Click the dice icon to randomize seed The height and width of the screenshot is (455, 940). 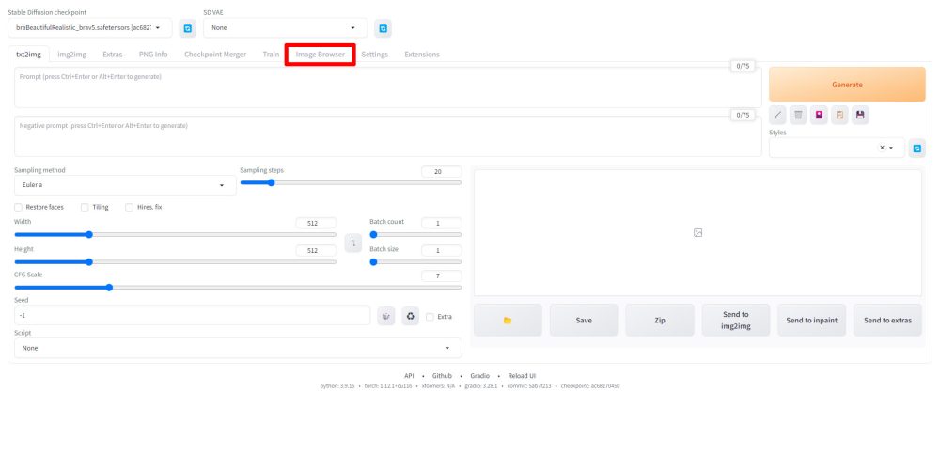coord(385,317)
